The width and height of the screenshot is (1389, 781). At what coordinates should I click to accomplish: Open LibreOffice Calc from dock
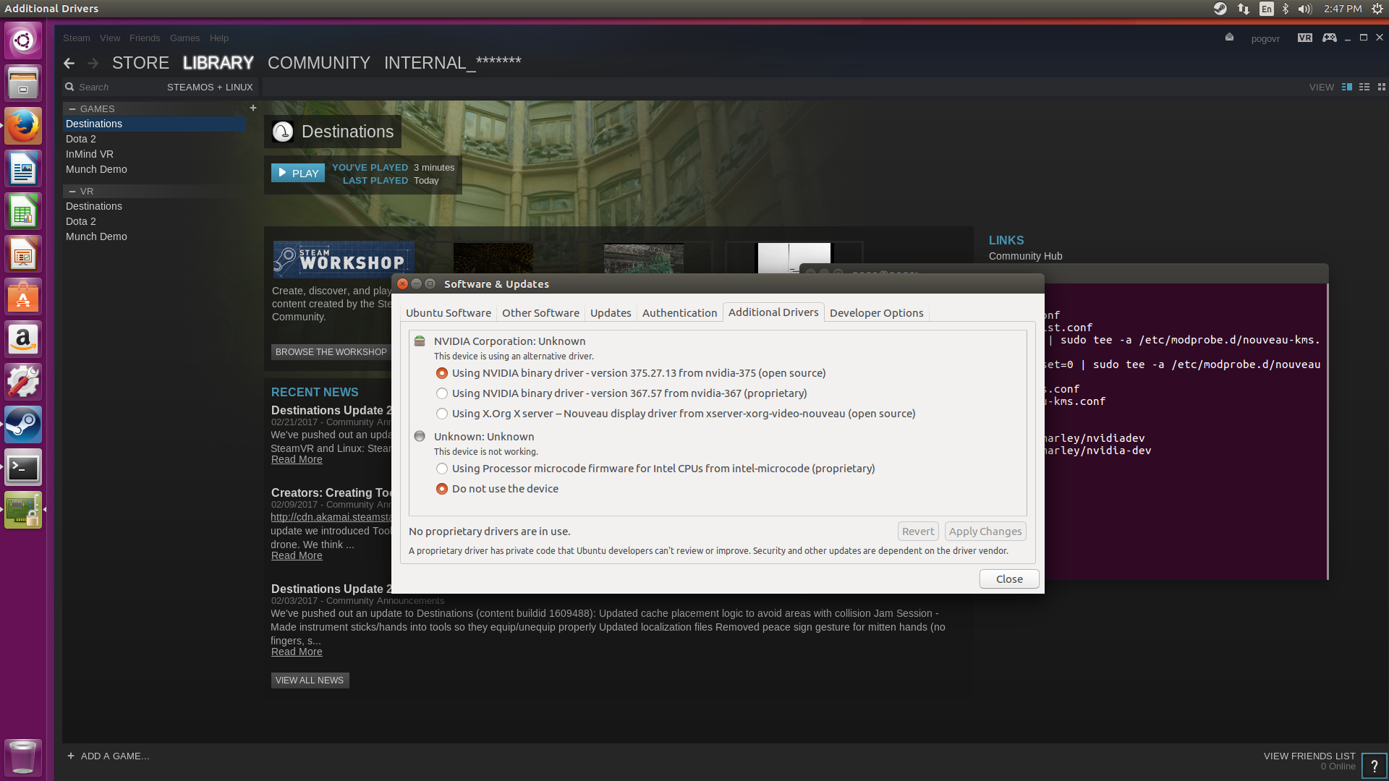pos(23,211)
